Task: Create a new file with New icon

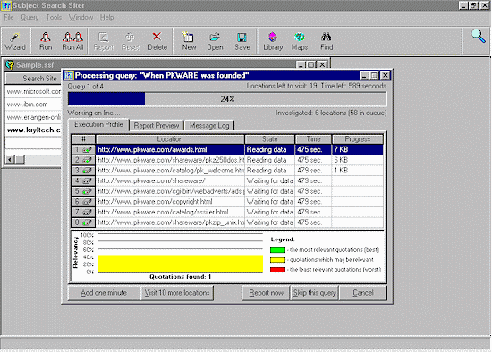Action: [188, 37]
